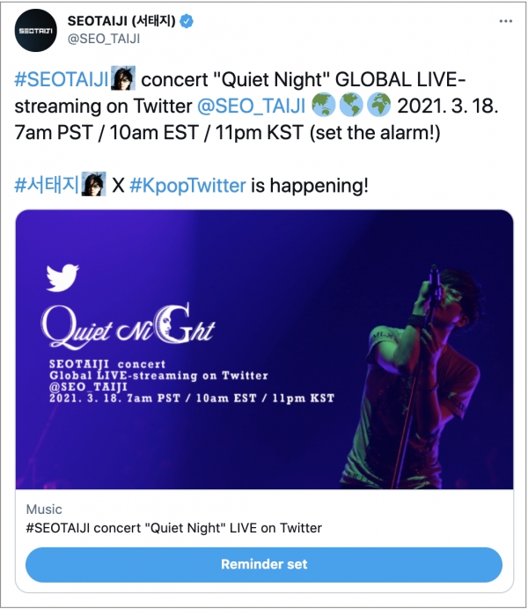Open the "Quiet Night" LIVE on Twitter event title
Viewport: 528px width, 609px height.
[x=174, y=528]
